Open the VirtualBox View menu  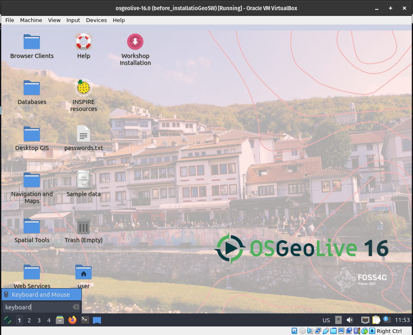pos(54,20)
